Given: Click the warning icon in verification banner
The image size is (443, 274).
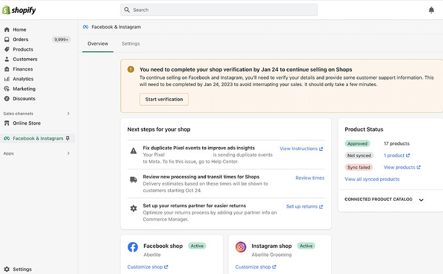Looking at the screenshot, I should [x=131, y=69].
